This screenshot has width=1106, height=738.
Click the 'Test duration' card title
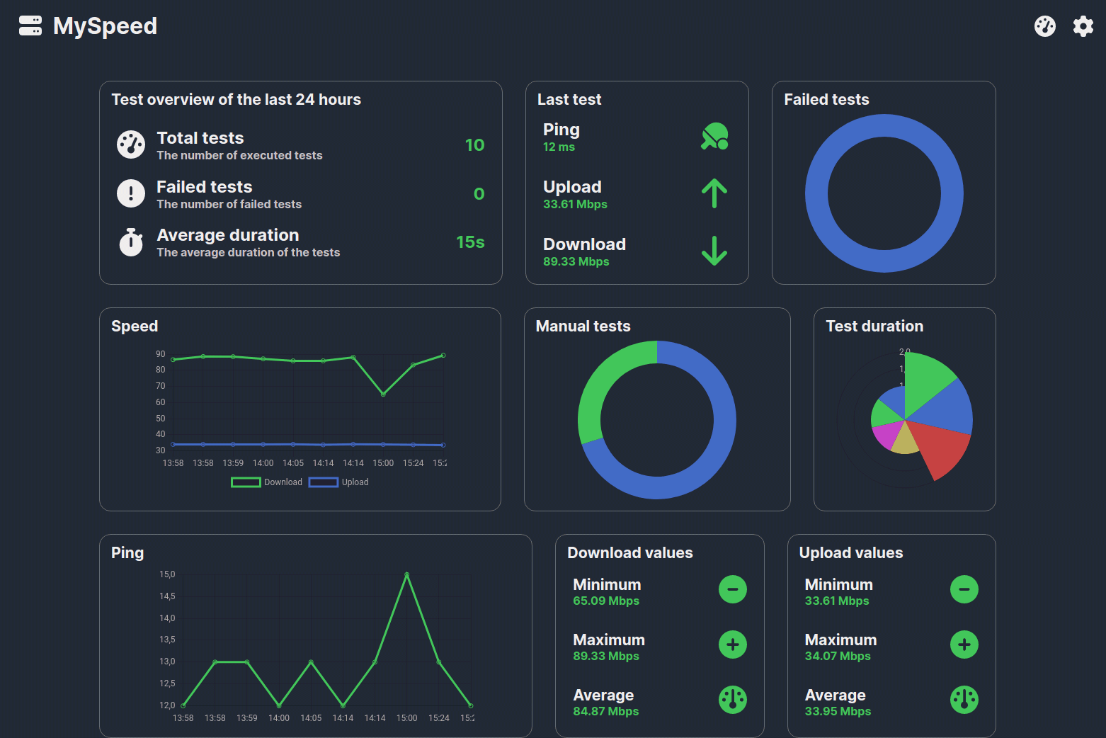(x=874, y=327)
